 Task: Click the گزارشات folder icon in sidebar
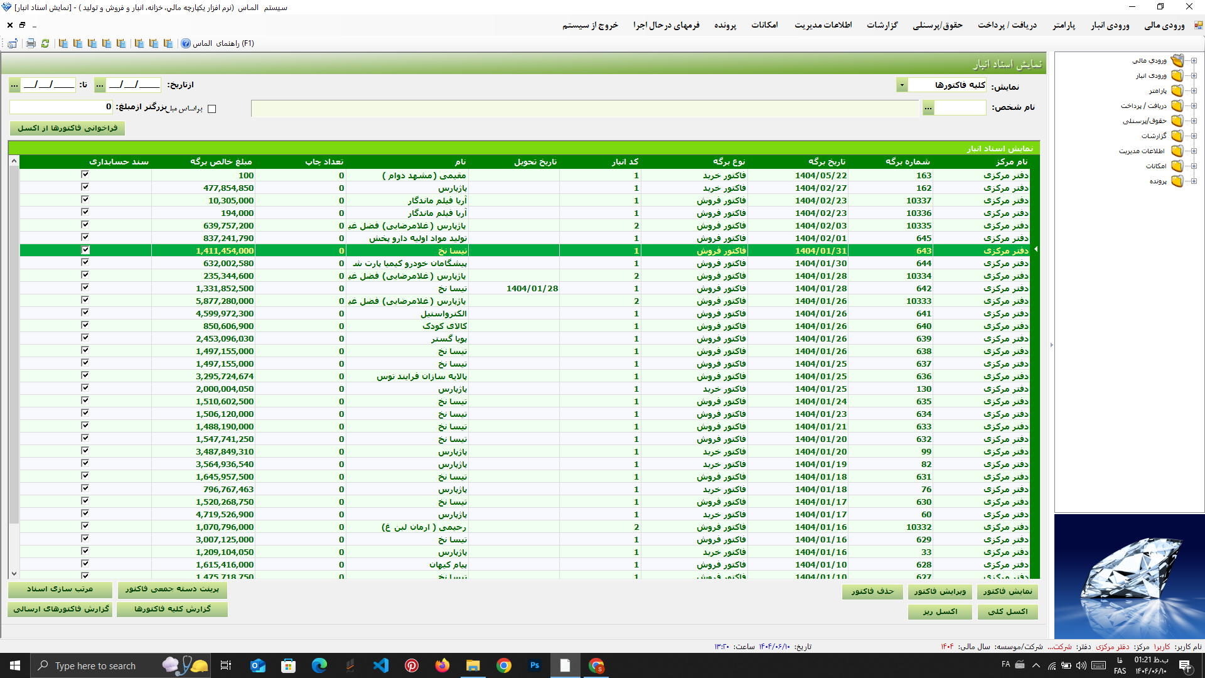click(x=1177, y=136)
